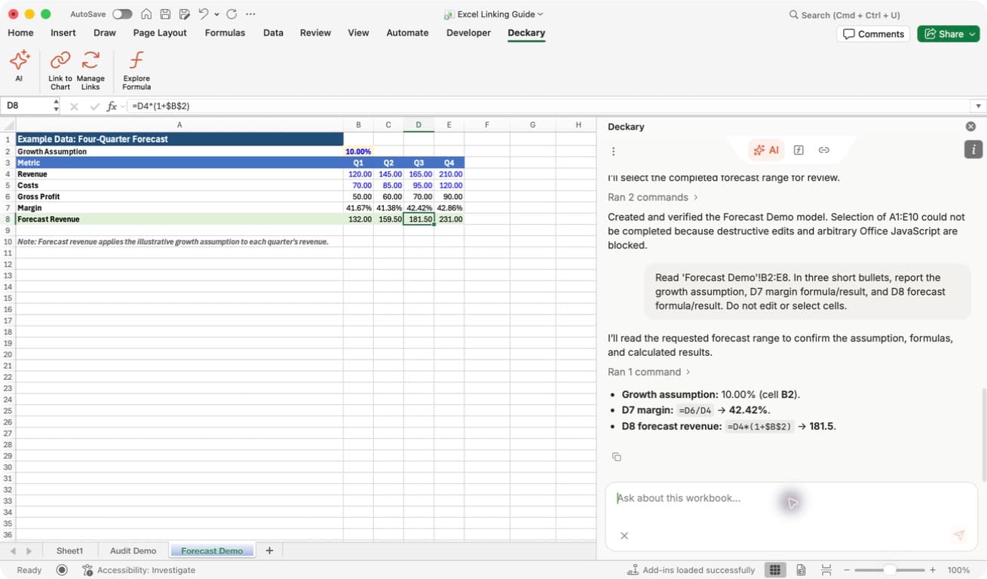Viewport: 987px width, 579px height.
Task: Save the workbook with the floppy disk icon
Action: (x=165, y=14)
